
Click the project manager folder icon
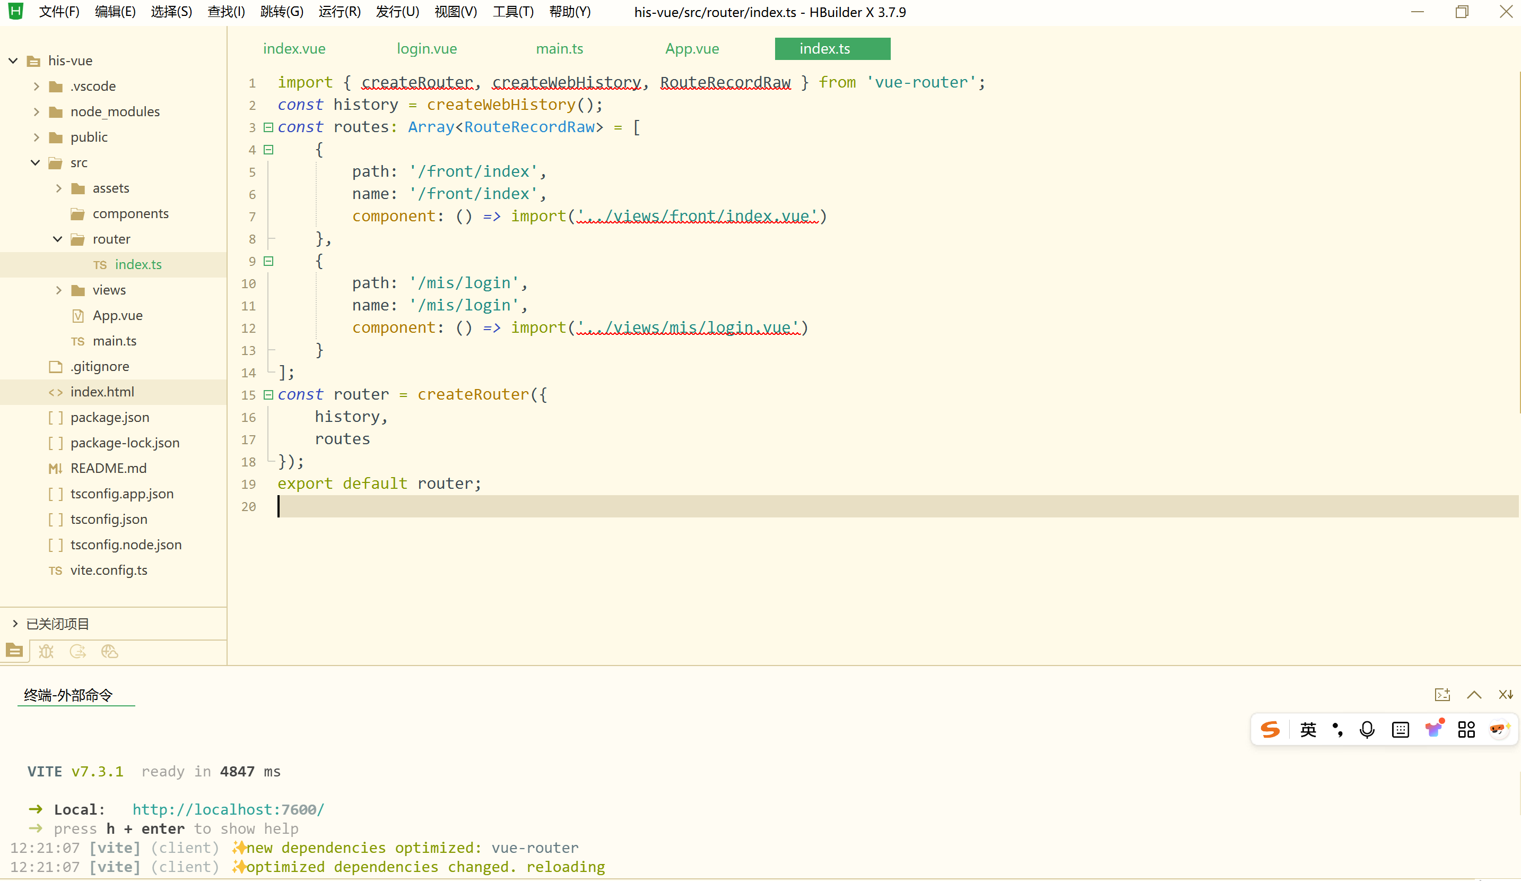[14, 651]
